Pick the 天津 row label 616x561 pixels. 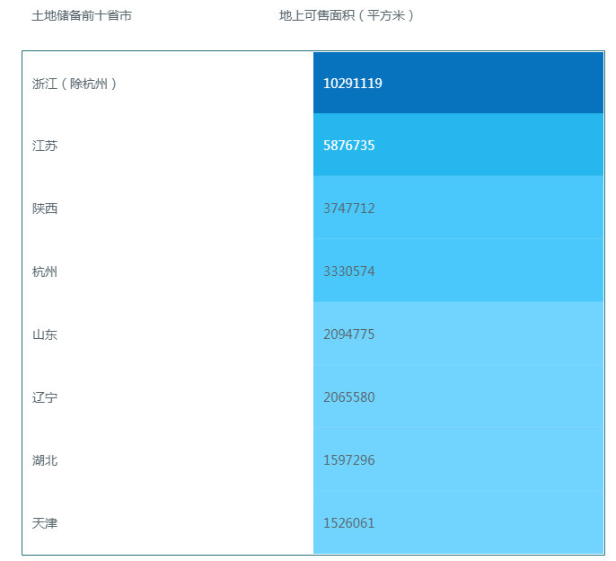click(x=45, y=523)
